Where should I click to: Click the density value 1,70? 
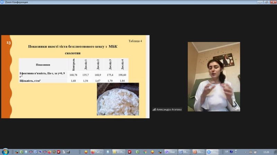(x=110, y=81)
